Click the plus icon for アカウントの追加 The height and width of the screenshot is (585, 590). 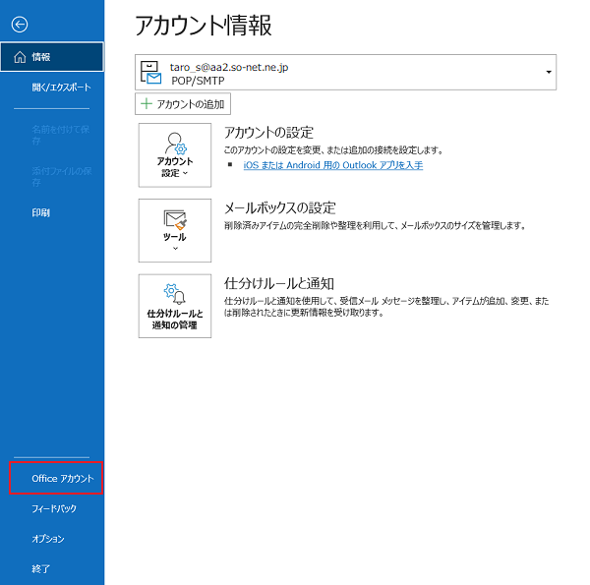click(145, 104)
